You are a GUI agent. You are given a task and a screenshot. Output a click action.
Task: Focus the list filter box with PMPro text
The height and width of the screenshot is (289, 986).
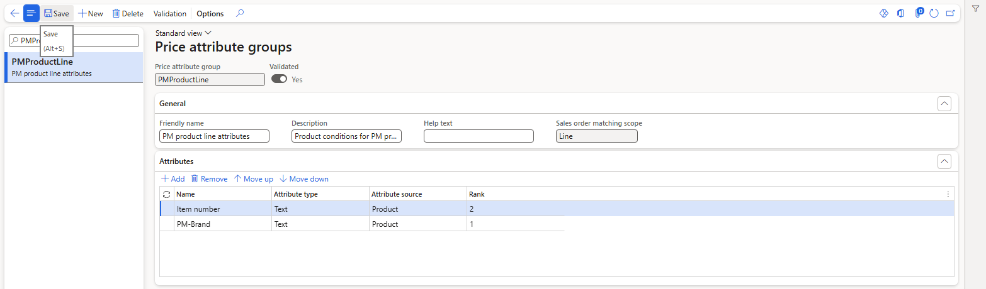pos(74,40)
